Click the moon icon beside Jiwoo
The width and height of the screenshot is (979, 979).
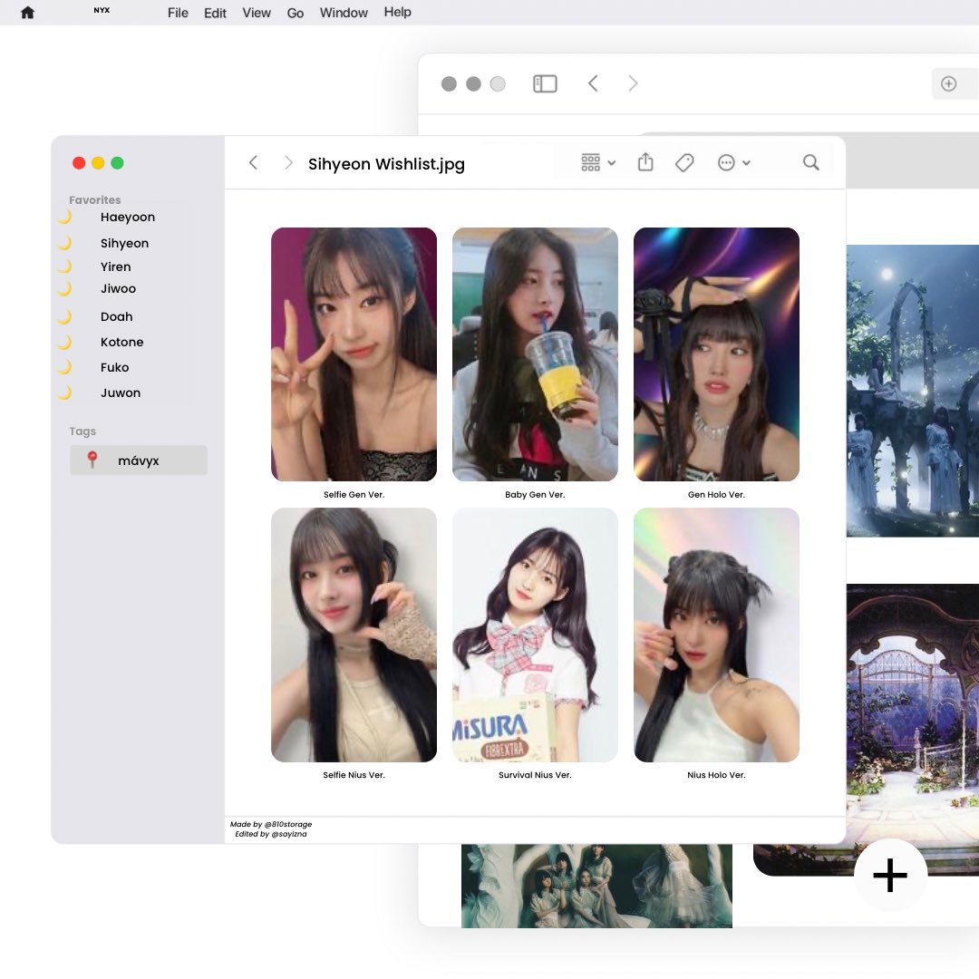tap(65, 288)
